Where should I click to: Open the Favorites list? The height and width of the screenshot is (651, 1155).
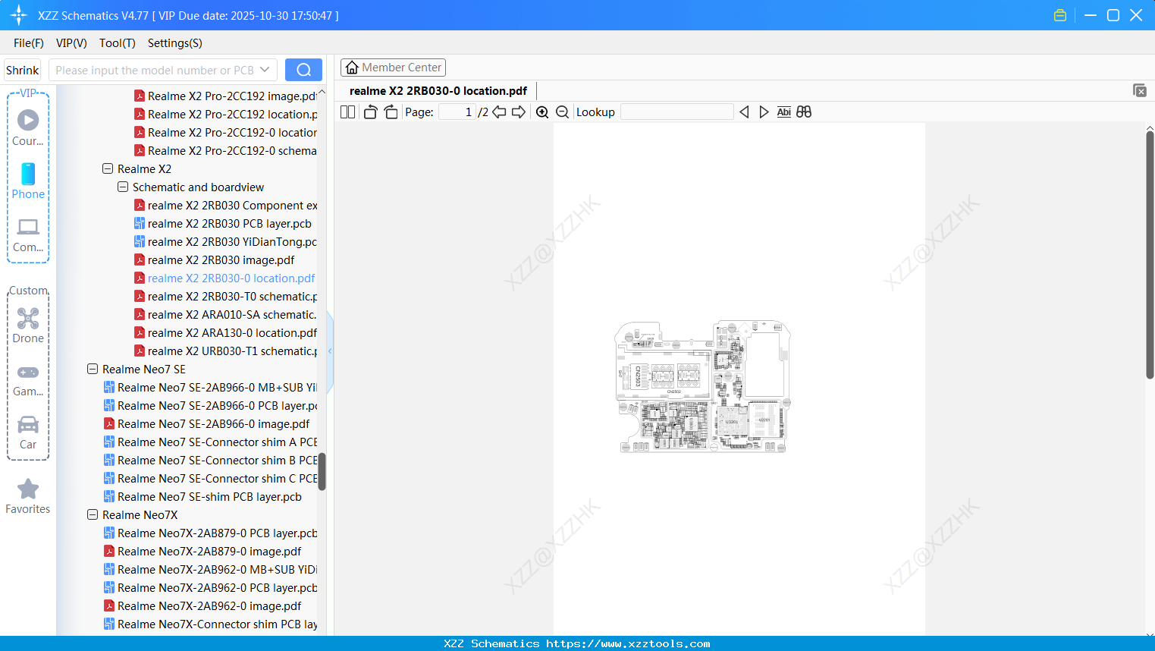28,497
